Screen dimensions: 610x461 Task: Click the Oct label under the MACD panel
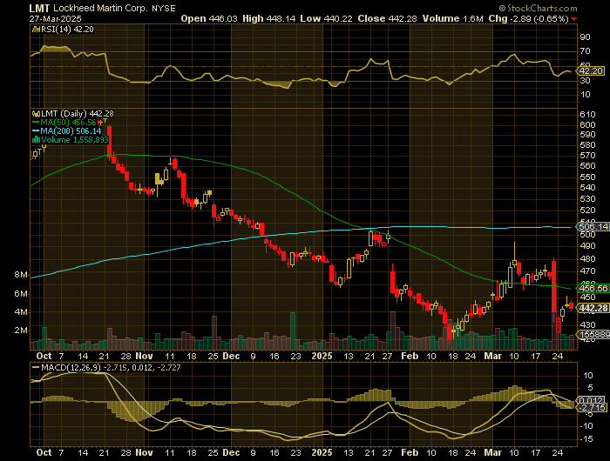44,453
